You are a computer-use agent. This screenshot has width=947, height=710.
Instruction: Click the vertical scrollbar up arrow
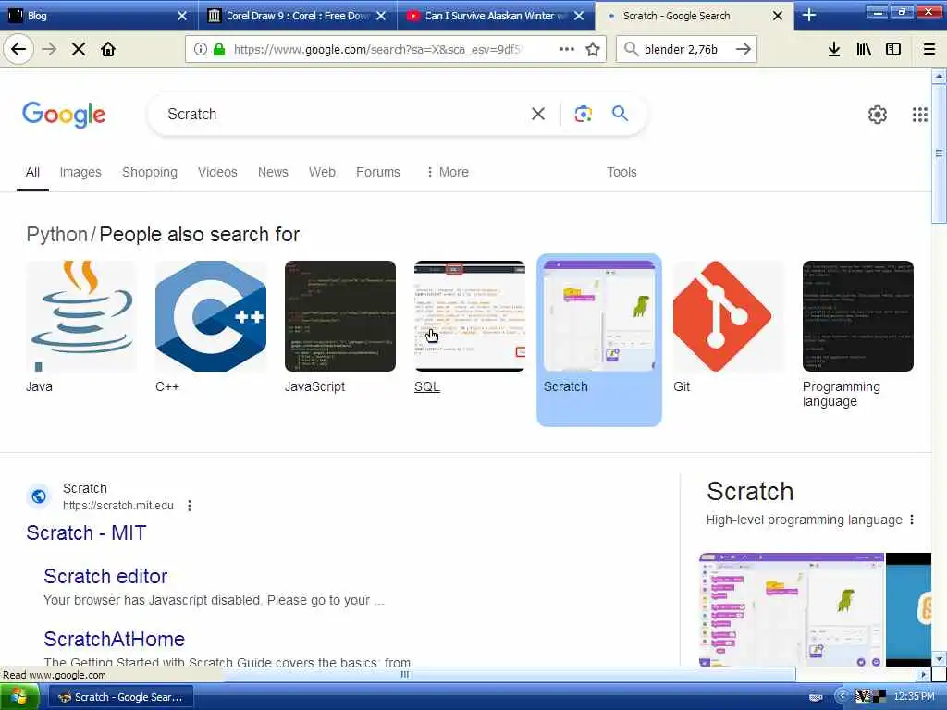coord(939,76)
